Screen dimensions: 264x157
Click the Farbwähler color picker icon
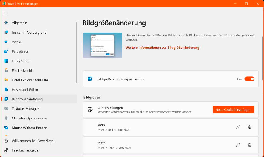6,51
